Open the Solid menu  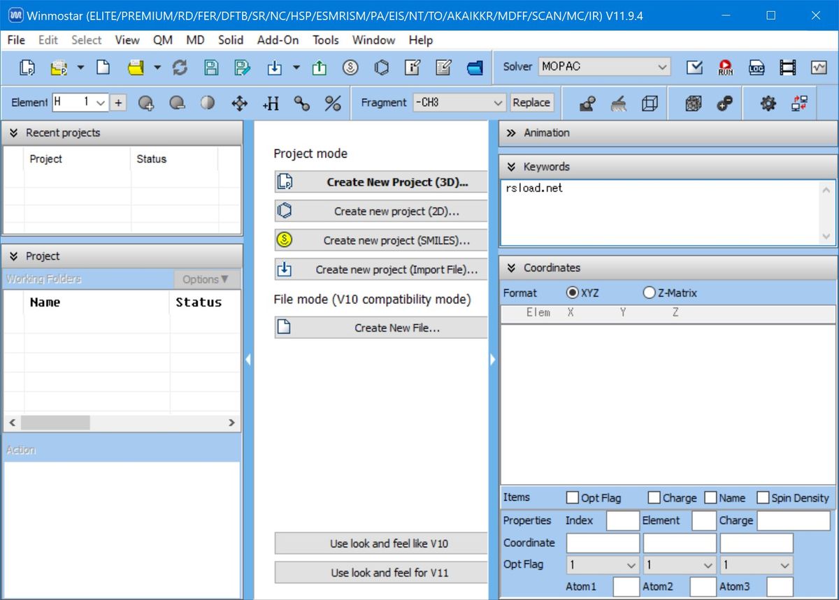point(231,40)
